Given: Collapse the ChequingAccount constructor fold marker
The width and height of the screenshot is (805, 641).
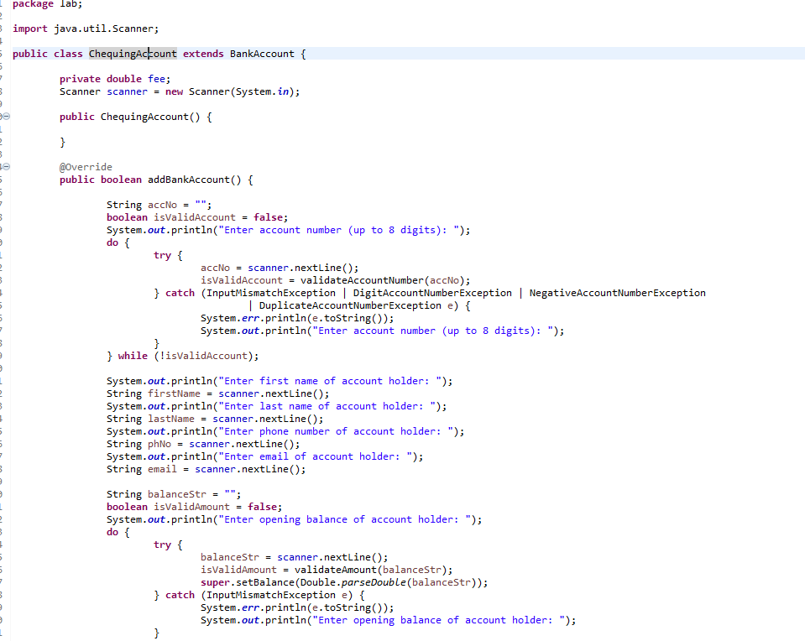Looking at the screenshot, I should tap(7, 116).
